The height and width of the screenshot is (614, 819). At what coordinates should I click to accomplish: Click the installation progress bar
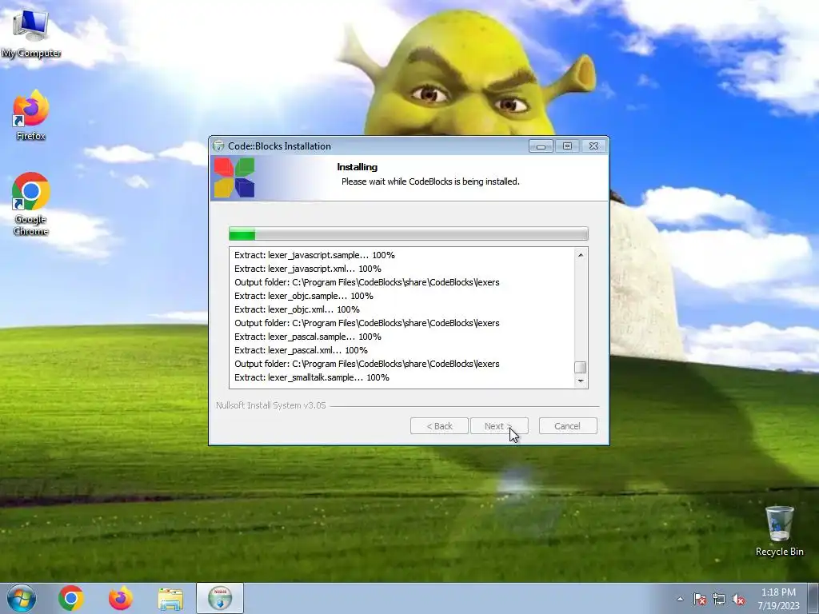click(x=409, y=234)
